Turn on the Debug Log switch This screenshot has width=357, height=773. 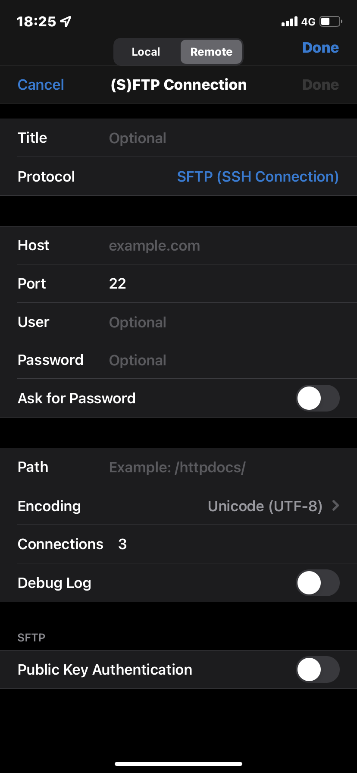click(318, 583)
